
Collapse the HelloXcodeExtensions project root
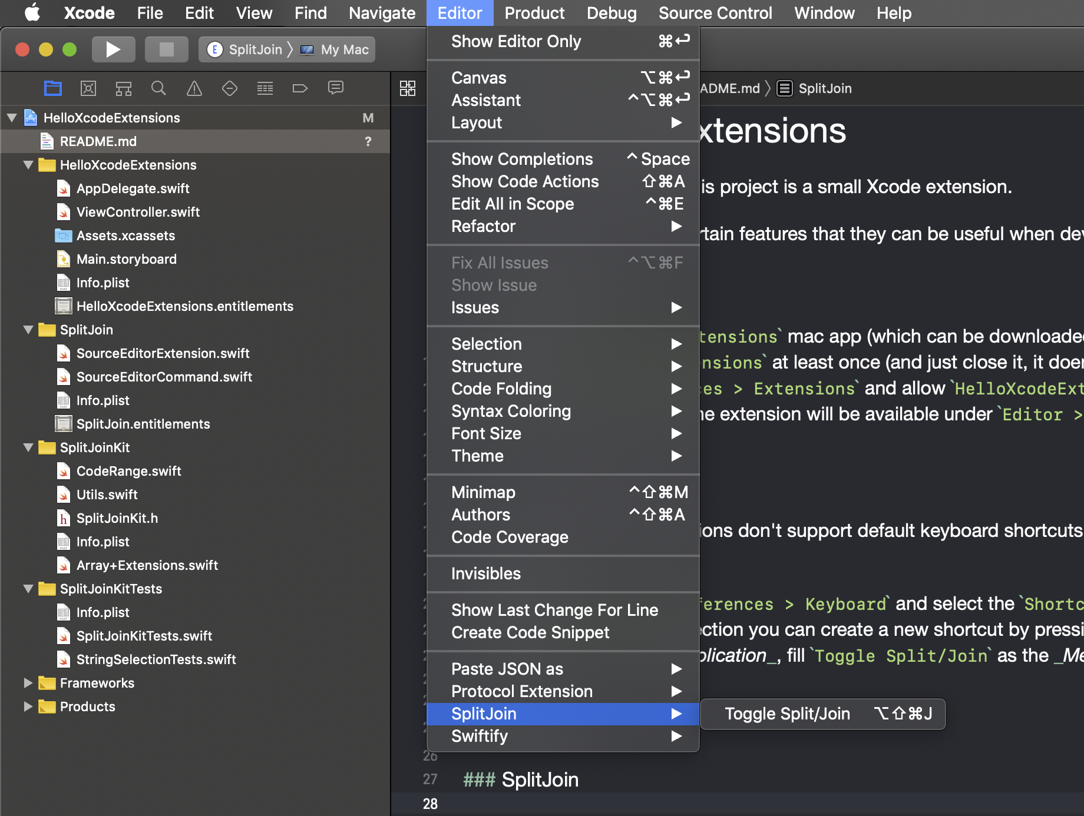click(x=12, y=118)
